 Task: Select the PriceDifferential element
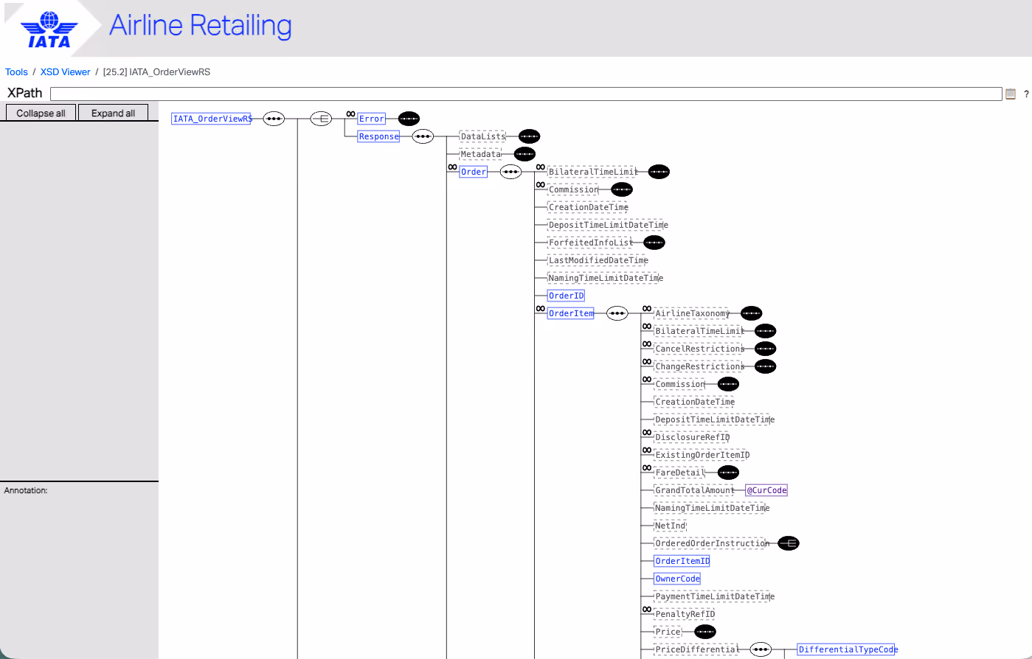point(696,649)
